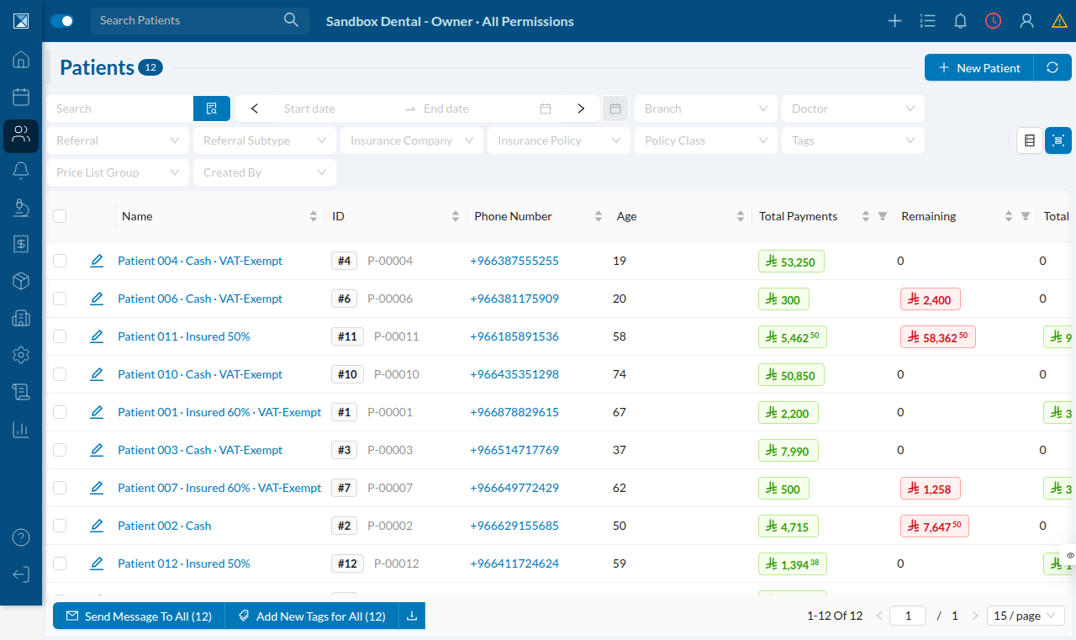Open the Tags filter dropdown
This screenshot has height=640, width=1076.
(x=853, y=140)
